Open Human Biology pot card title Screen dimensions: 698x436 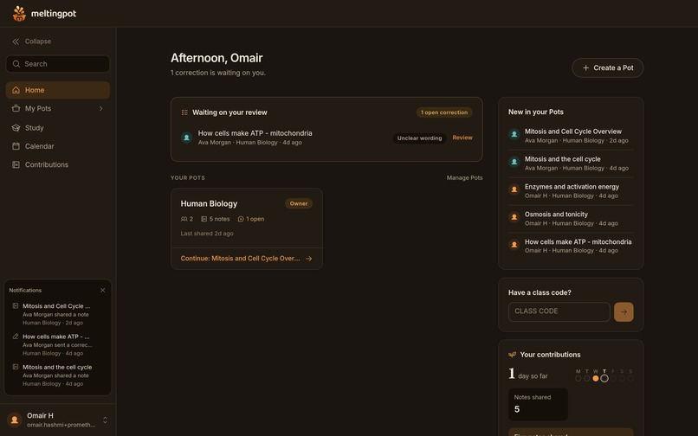pyautogui.click(x=209, y=204)
